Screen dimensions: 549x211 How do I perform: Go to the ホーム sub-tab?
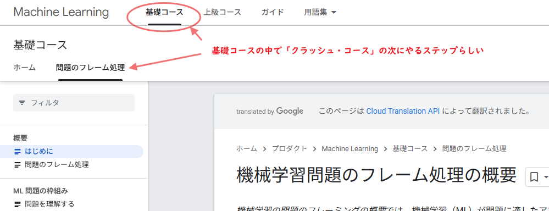(x=25, y=68)
